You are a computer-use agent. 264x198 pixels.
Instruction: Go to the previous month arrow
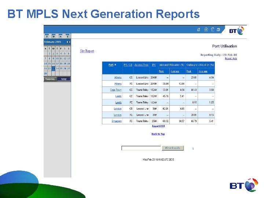point(67,42)
